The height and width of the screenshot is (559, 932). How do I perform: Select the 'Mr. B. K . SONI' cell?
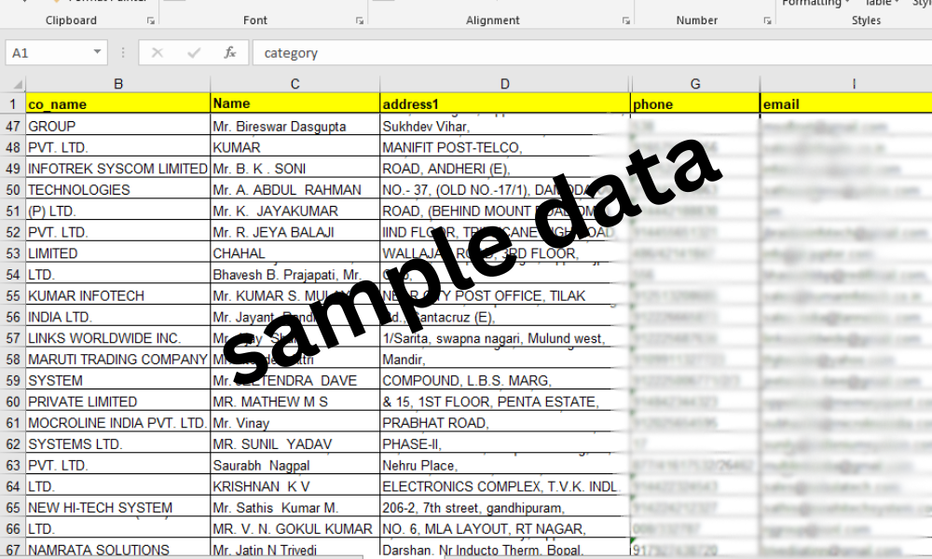(x=295, y=169)
